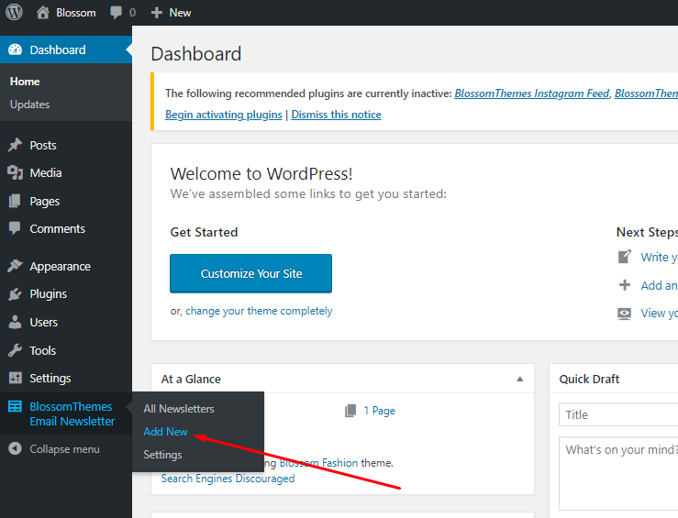The width and height of the screenshot is (678, 518).
Task: Click Blossom site name in admin bar
Action: [x=76, y=13]
